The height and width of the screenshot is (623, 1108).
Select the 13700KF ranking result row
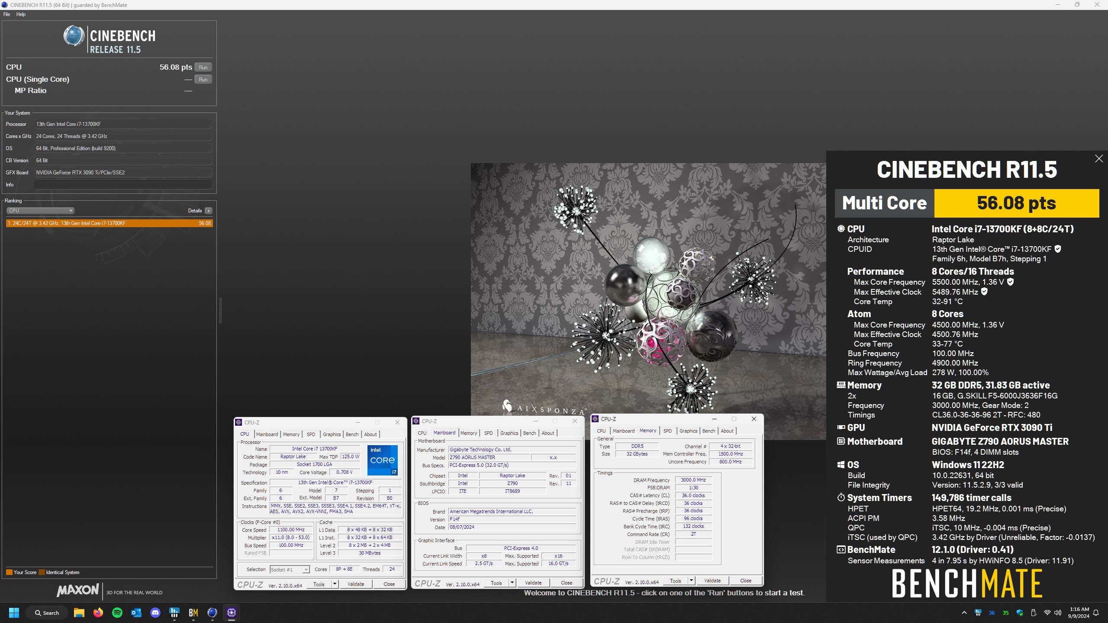(109, 223)
